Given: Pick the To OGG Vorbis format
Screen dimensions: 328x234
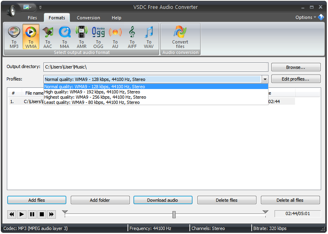Looking at the screenshot, I should point(98,37).
